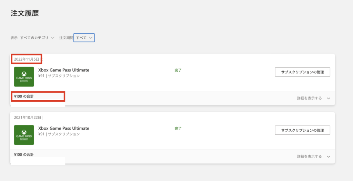353x181 pixels.
Task: Click the 注文履歴 page heading
Action: click(24, 14)
